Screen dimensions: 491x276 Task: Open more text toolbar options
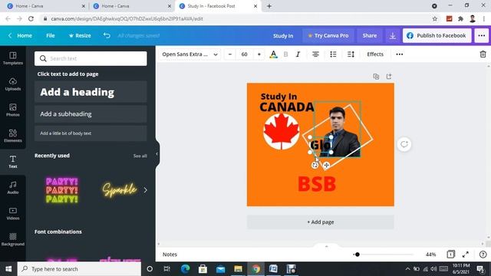click(x=400, y=54)
